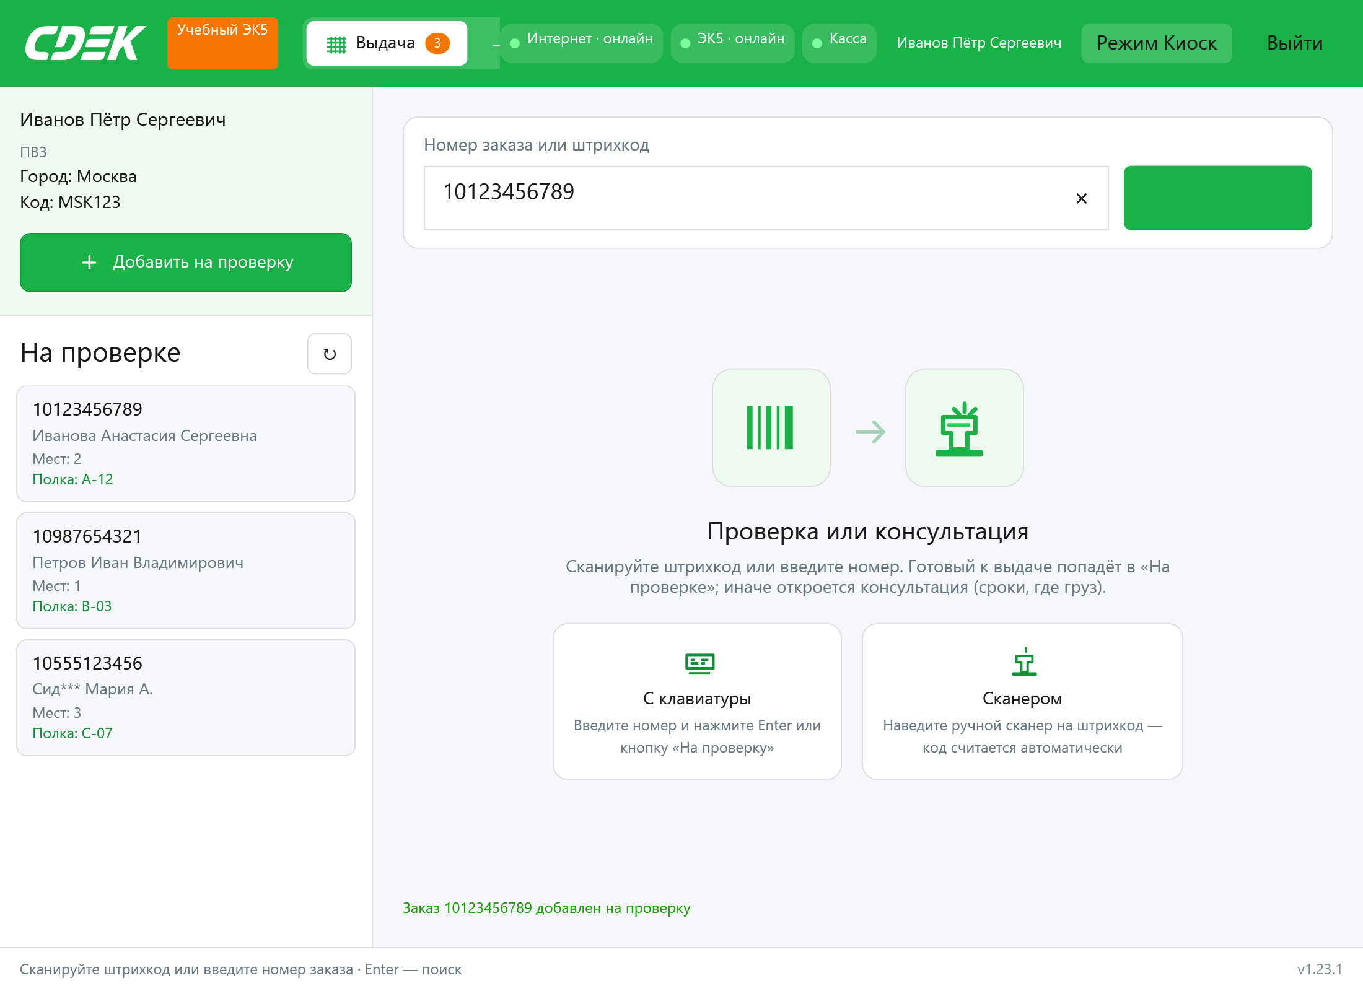Click the message Заказ 10123456789 добавлен на проверку
The image size is (1363, 991).
pos(546,908)
